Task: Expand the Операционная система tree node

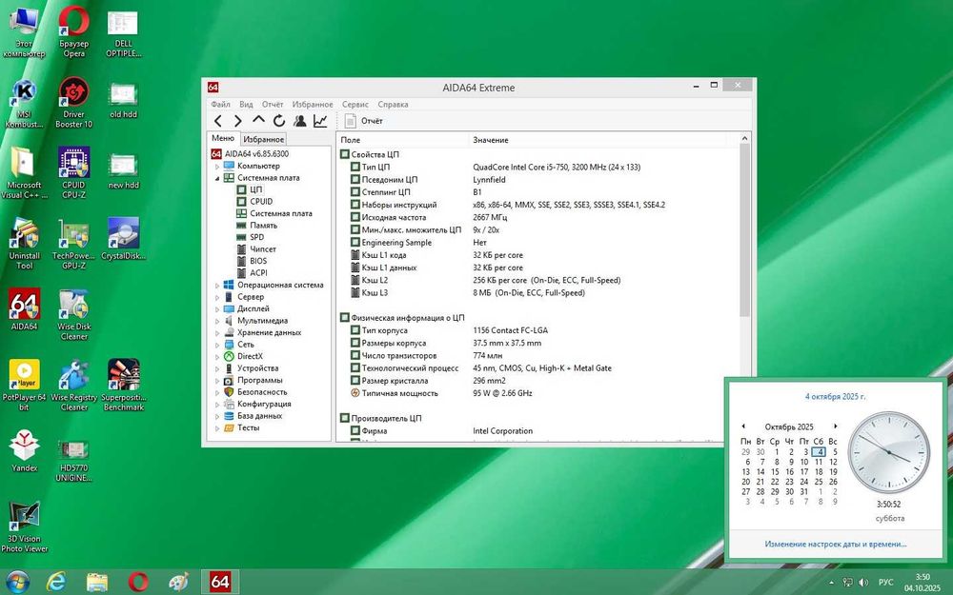Action: (217, 285)
